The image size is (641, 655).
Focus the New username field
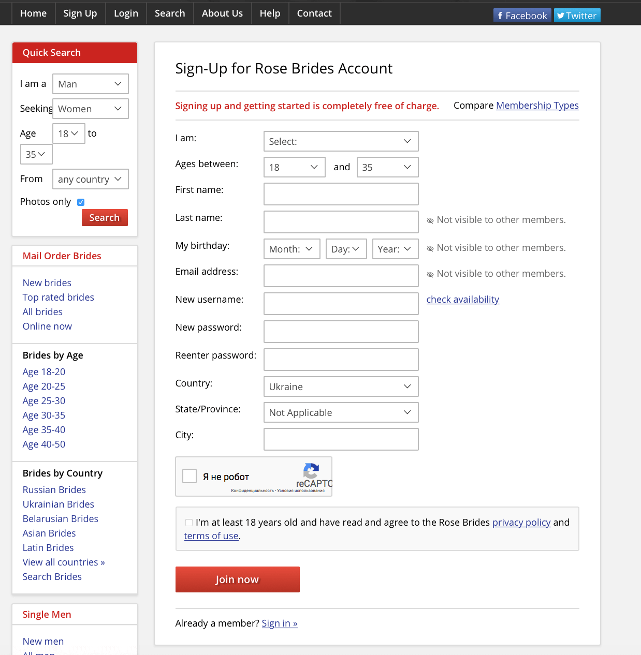point(341,304)
